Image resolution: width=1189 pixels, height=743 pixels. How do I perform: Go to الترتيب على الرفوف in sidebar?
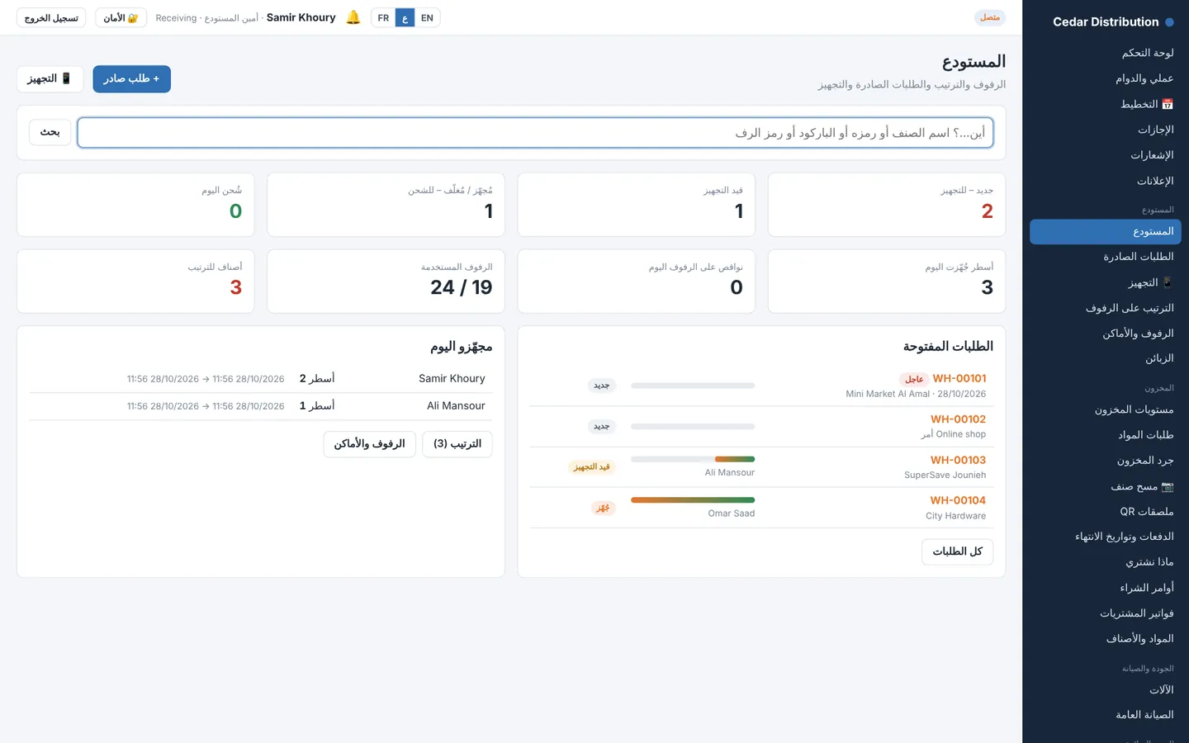[1106, 308]
